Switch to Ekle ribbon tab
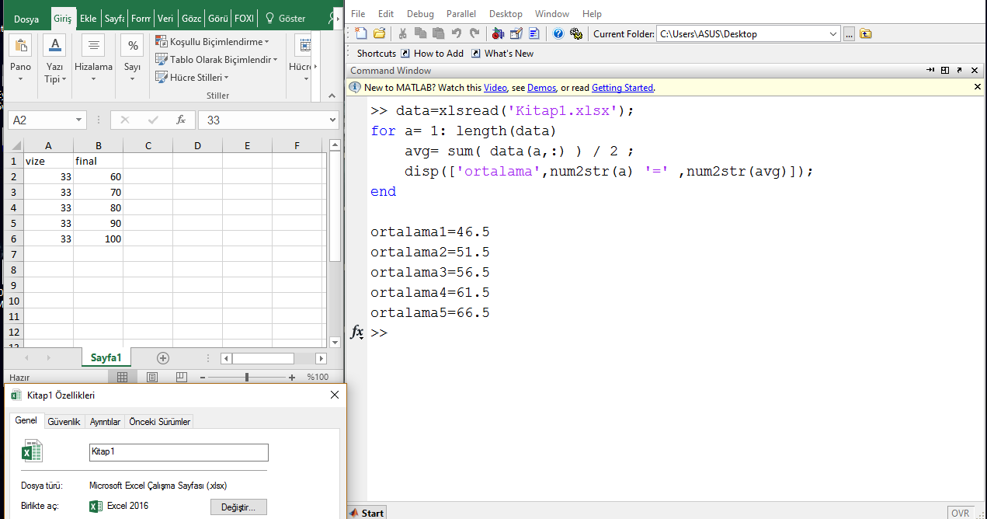The height and width of the screenshot is (519, 987). (89, 18)
